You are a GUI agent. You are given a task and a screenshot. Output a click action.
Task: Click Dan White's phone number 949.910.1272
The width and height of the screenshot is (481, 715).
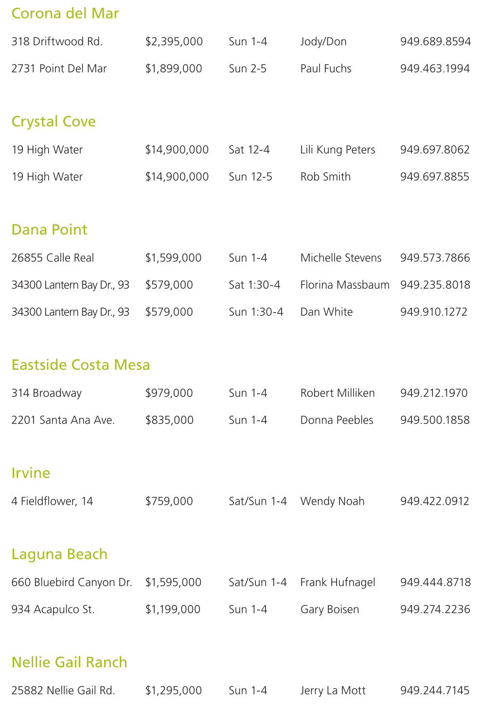(434, 312)
